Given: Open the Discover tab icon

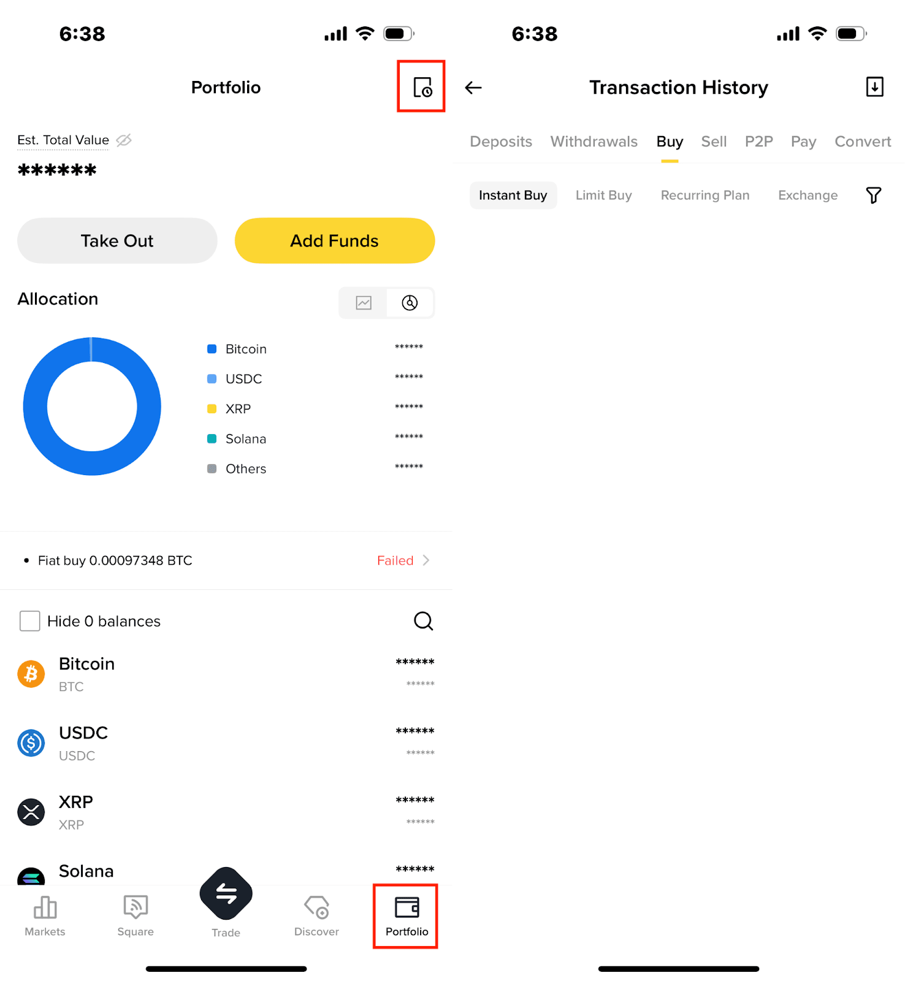Looking at the screenshot, I should click(x=316, y=907).
